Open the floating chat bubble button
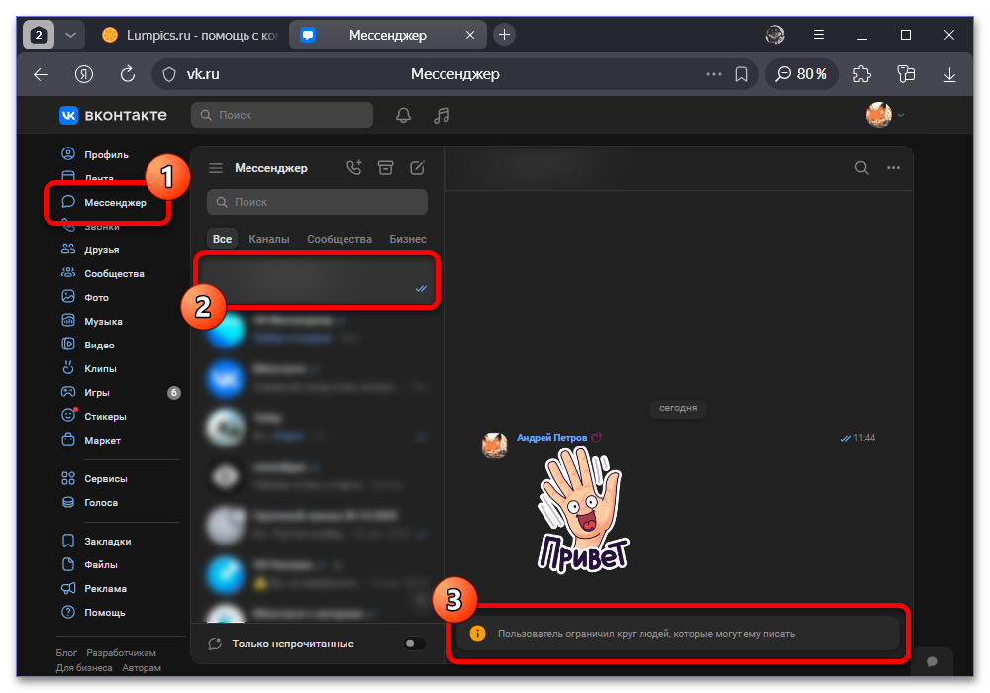The image size is (990, 693). (932, 662)
